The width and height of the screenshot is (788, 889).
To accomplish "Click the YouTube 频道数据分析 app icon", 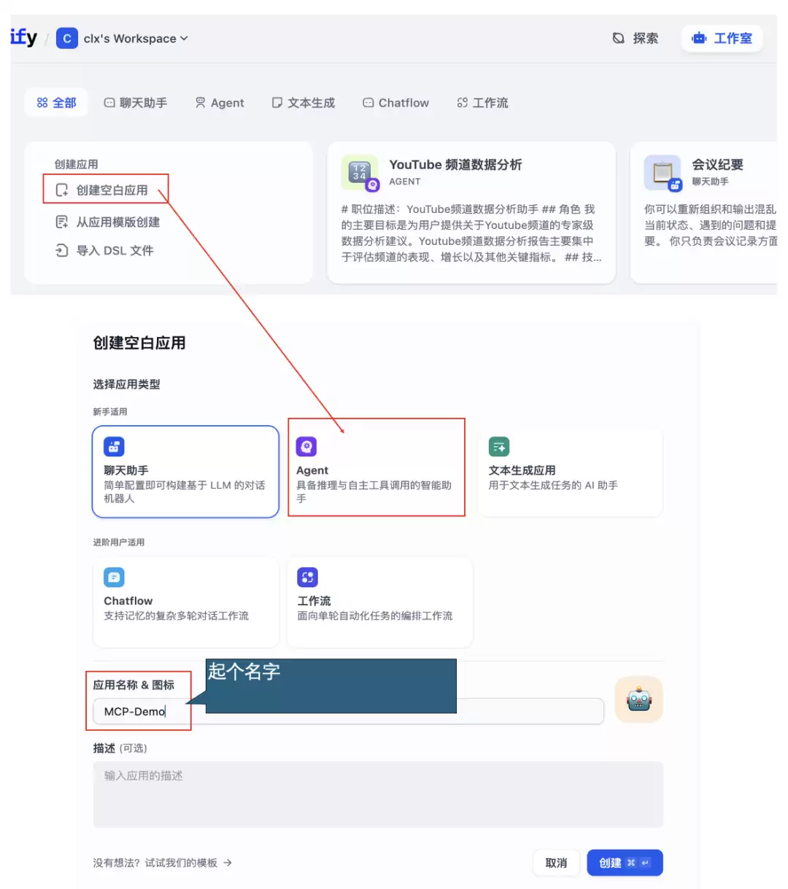I will click(360, 172).
